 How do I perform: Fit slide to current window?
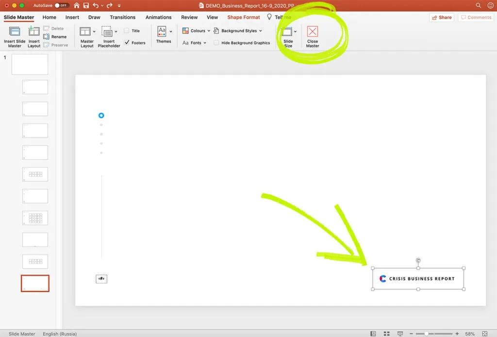coord(485,334)
